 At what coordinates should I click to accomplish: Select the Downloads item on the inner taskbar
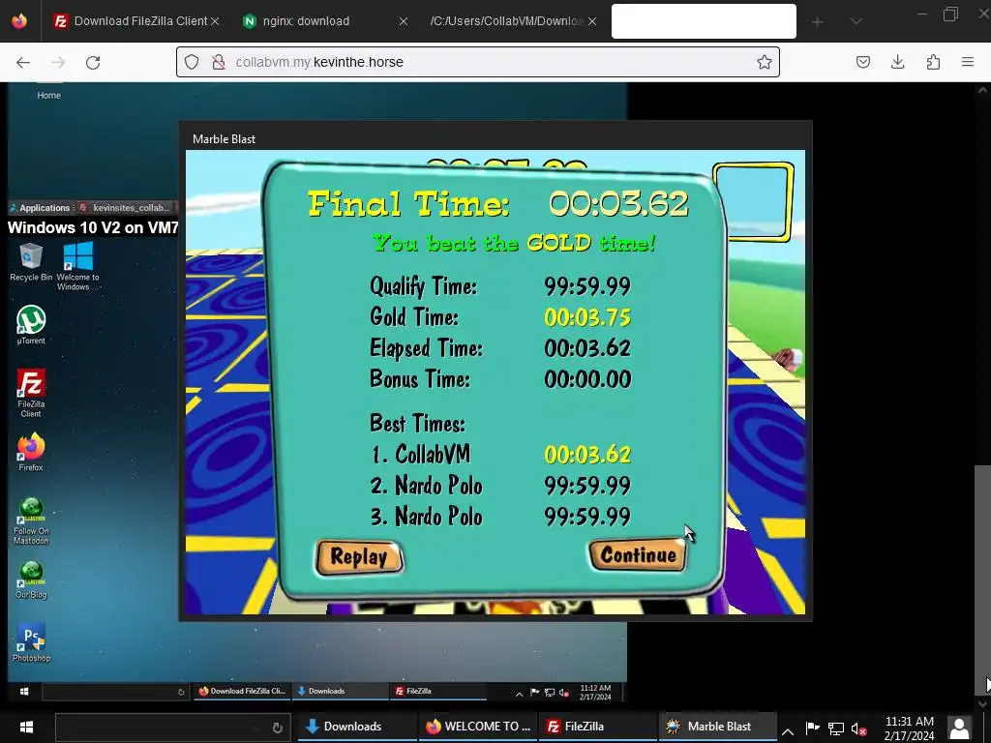point(340,691)
